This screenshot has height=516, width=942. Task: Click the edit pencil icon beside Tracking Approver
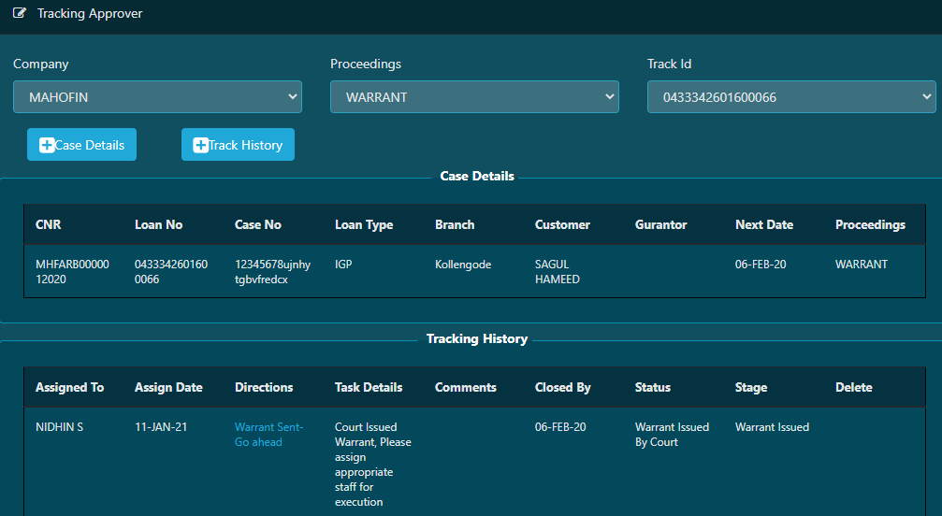click(x=20, y=12)
